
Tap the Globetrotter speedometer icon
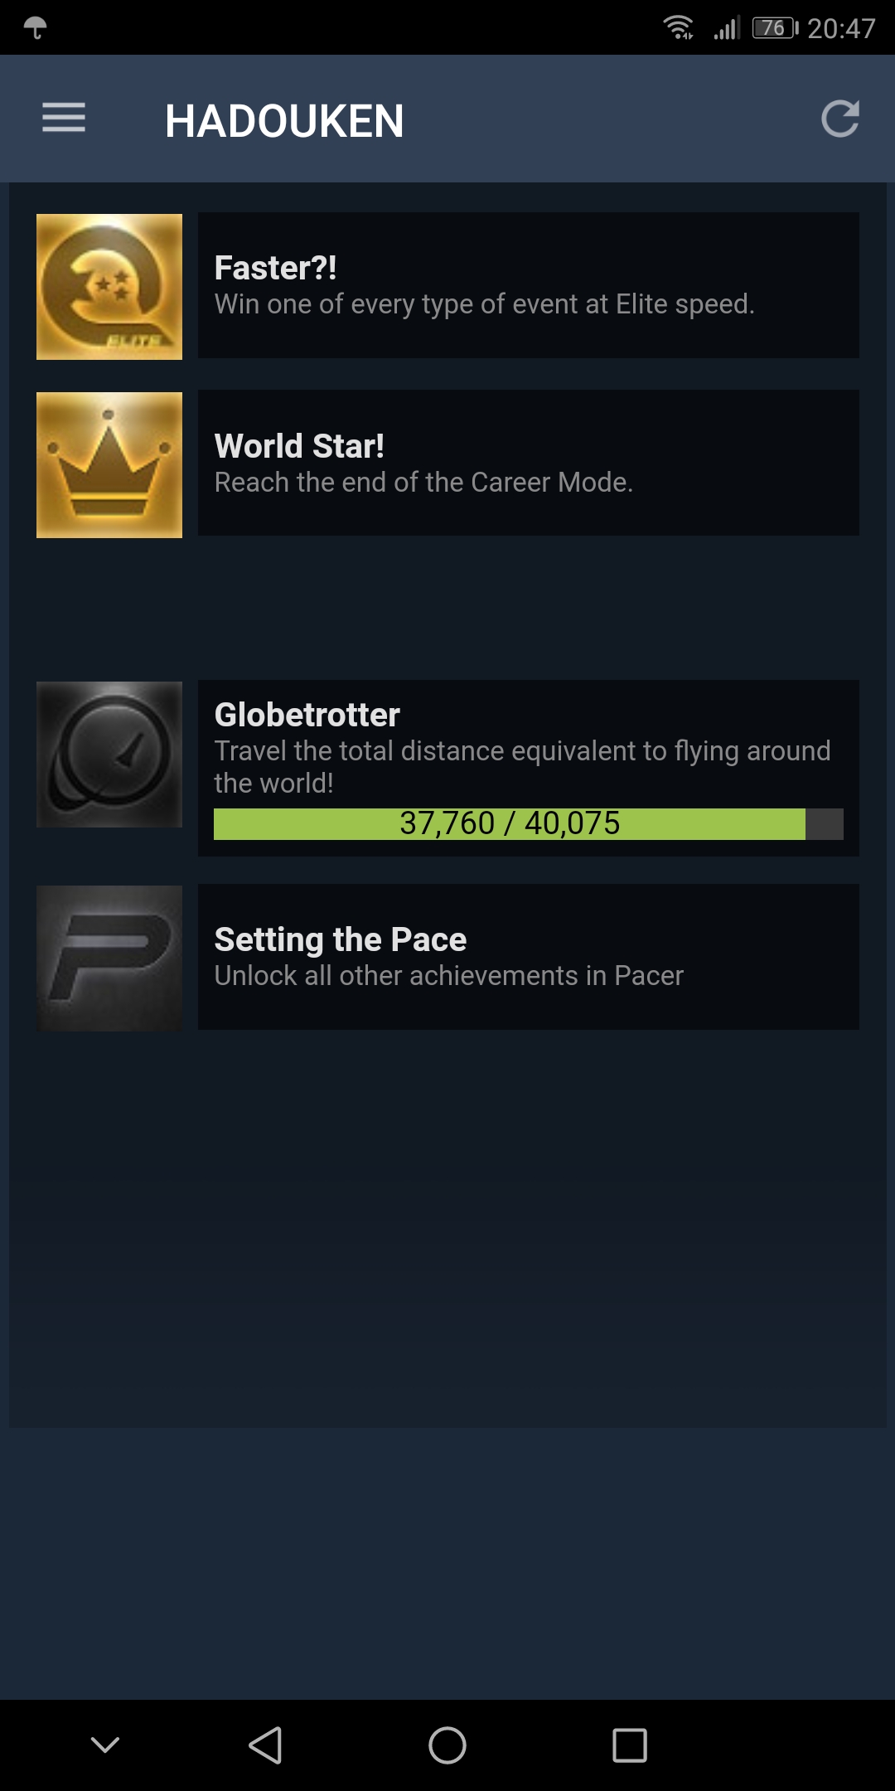(x=109, y=755)
